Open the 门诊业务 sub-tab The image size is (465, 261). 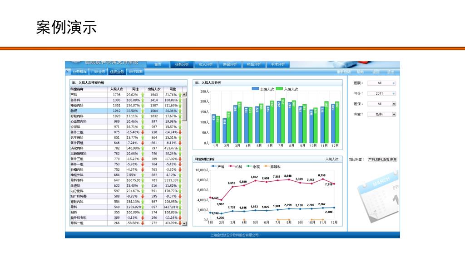point(98,72)
